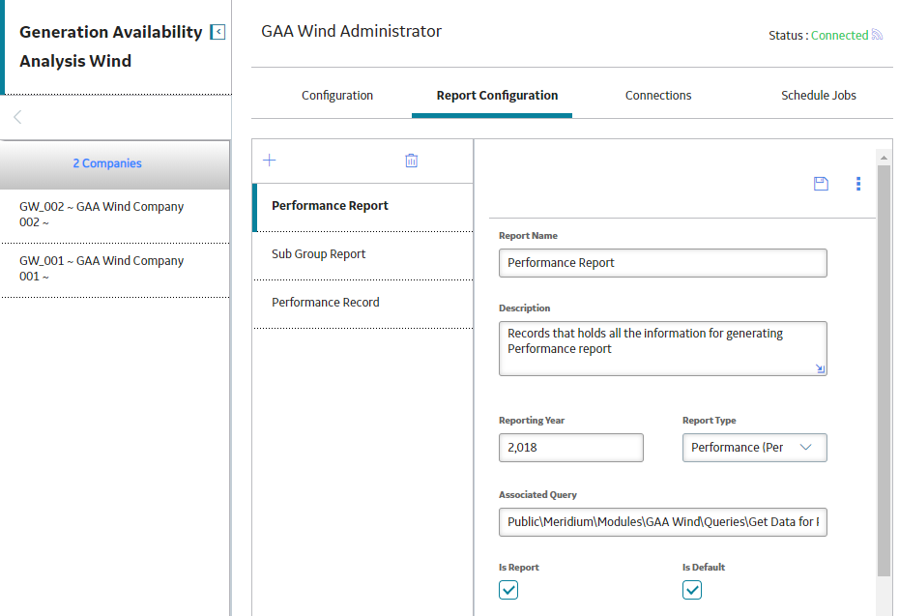The image size is (899, 616).
Task: Click the back arrow in sidebar
Action: (x=17, y=117)
